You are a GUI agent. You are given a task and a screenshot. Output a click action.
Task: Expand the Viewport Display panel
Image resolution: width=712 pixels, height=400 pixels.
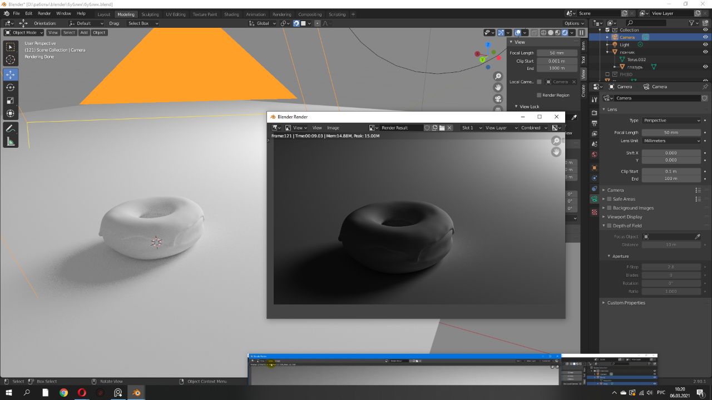point(624,217)
